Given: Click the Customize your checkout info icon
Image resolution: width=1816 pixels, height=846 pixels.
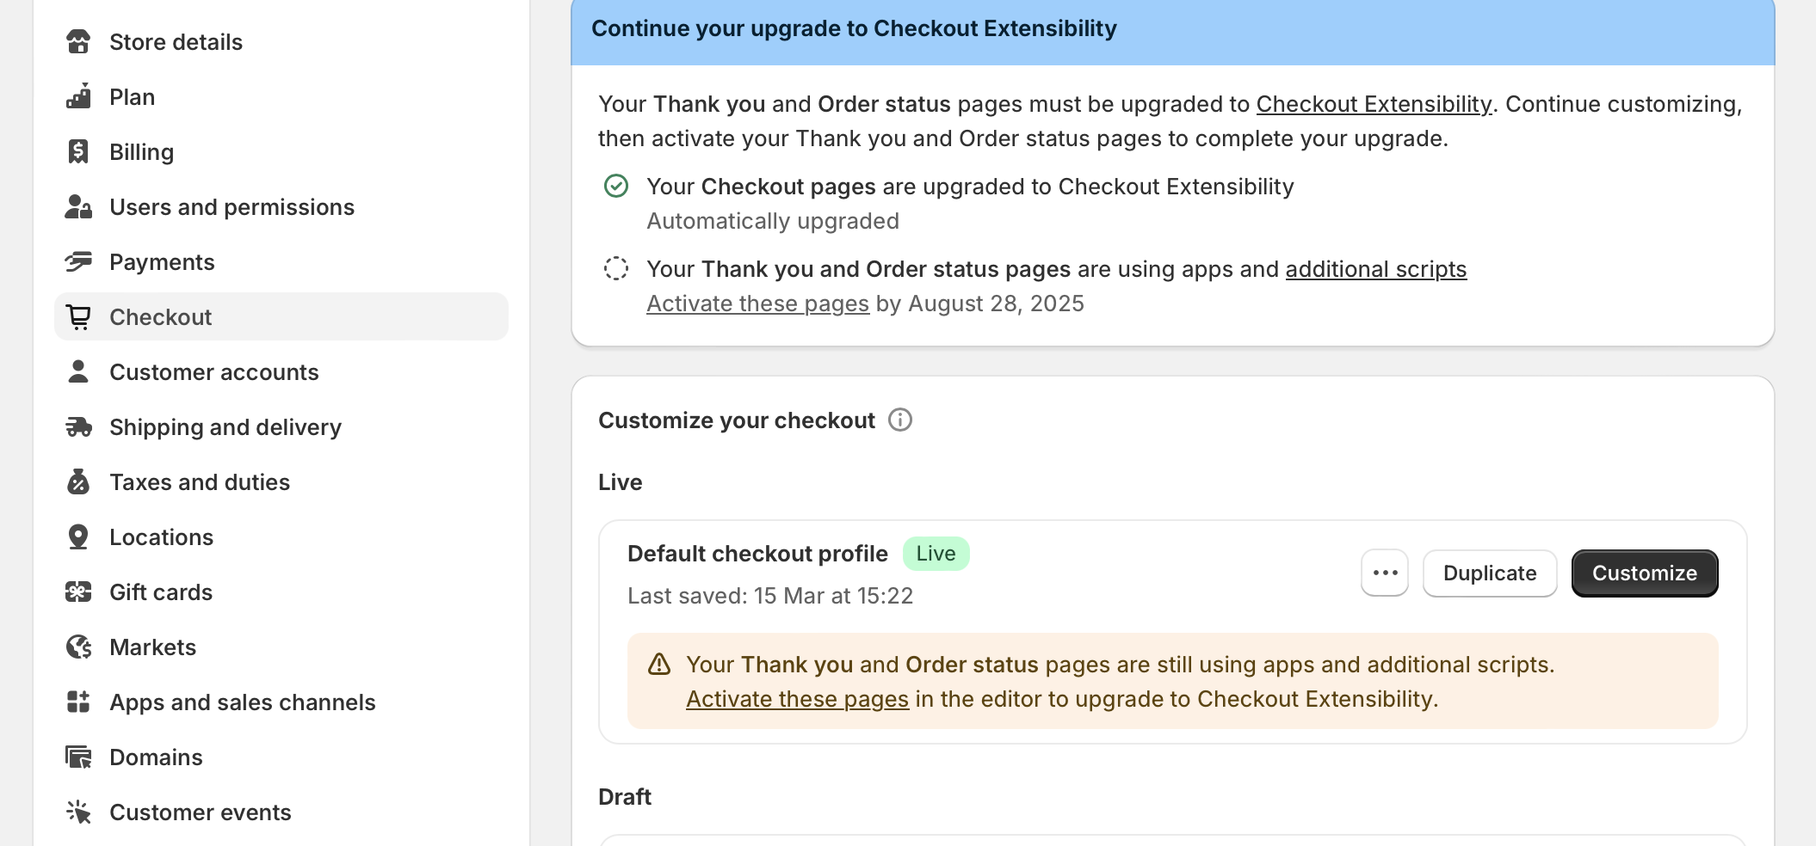Looking at the screenshot, I should pyautogui.click(x=900, y=420).
